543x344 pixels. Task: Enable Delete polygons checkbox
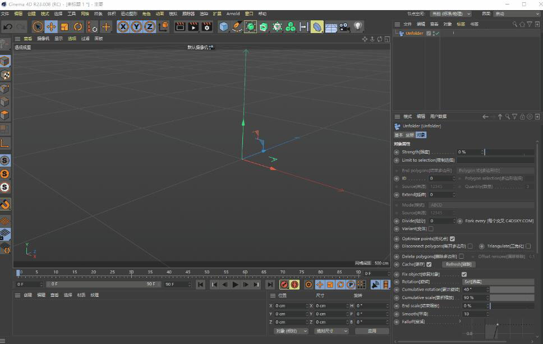pos(461,256)
